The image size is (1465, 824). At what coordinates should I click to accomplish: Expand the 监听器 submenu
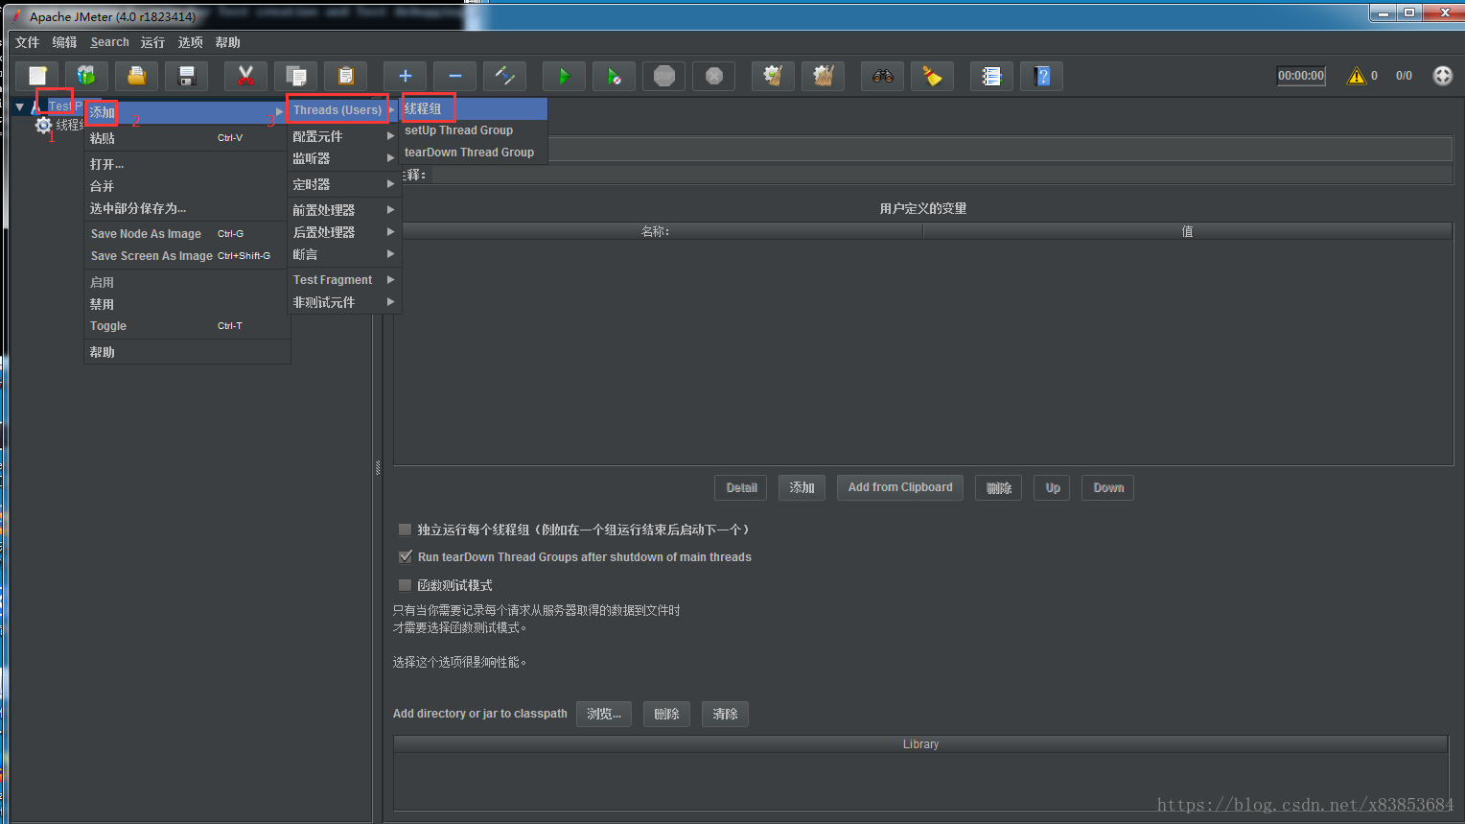(x=343, y=158)
